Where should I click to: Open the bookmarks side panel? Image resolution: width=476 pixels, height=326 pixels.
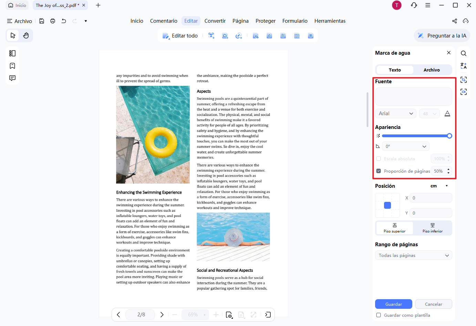pyautogui.click(x=12, y=66)
